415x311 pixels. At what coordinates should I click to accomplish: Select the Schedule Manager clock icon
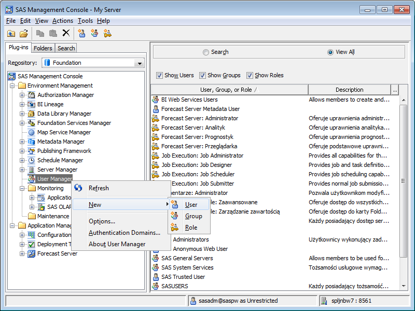pos(32,160)
